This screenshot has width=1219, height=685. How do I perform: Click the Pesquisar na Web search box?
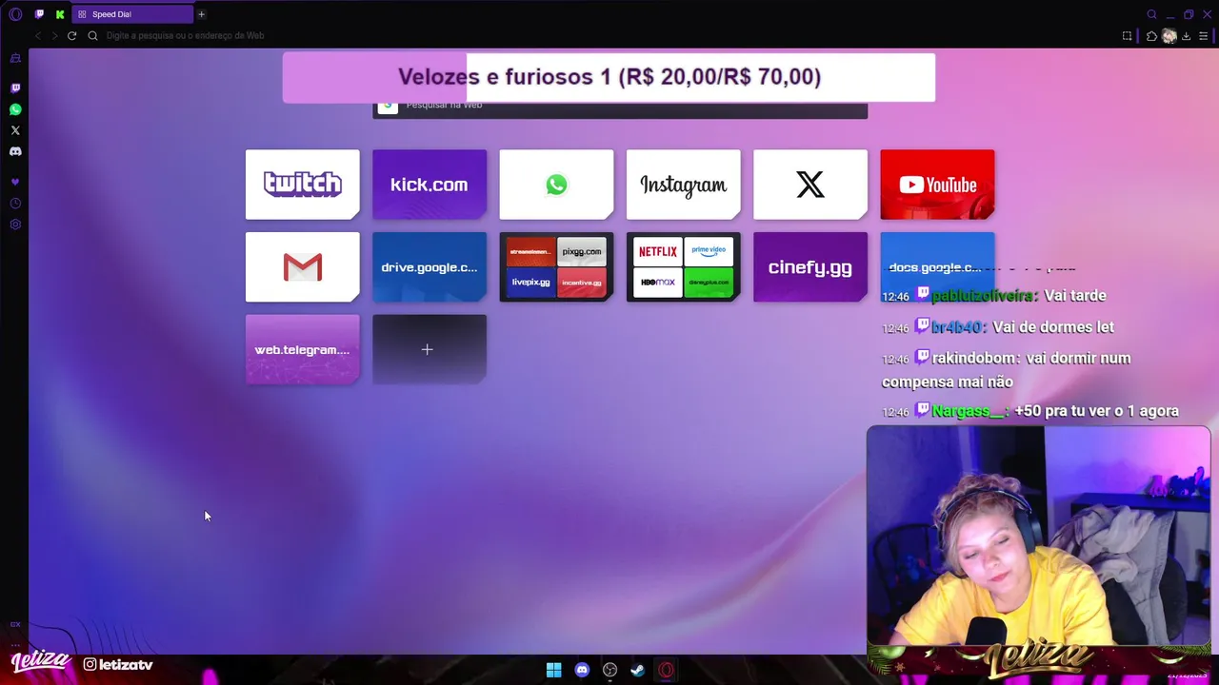pos(620,109)
